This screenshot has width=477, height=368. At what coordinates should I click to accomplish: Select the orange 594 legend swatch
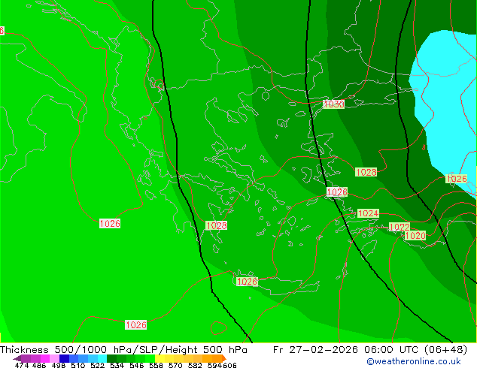pos(217,358)
